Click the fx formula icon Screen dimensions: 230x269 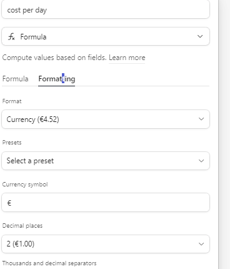pyautogui.click(x=11, y=37)
